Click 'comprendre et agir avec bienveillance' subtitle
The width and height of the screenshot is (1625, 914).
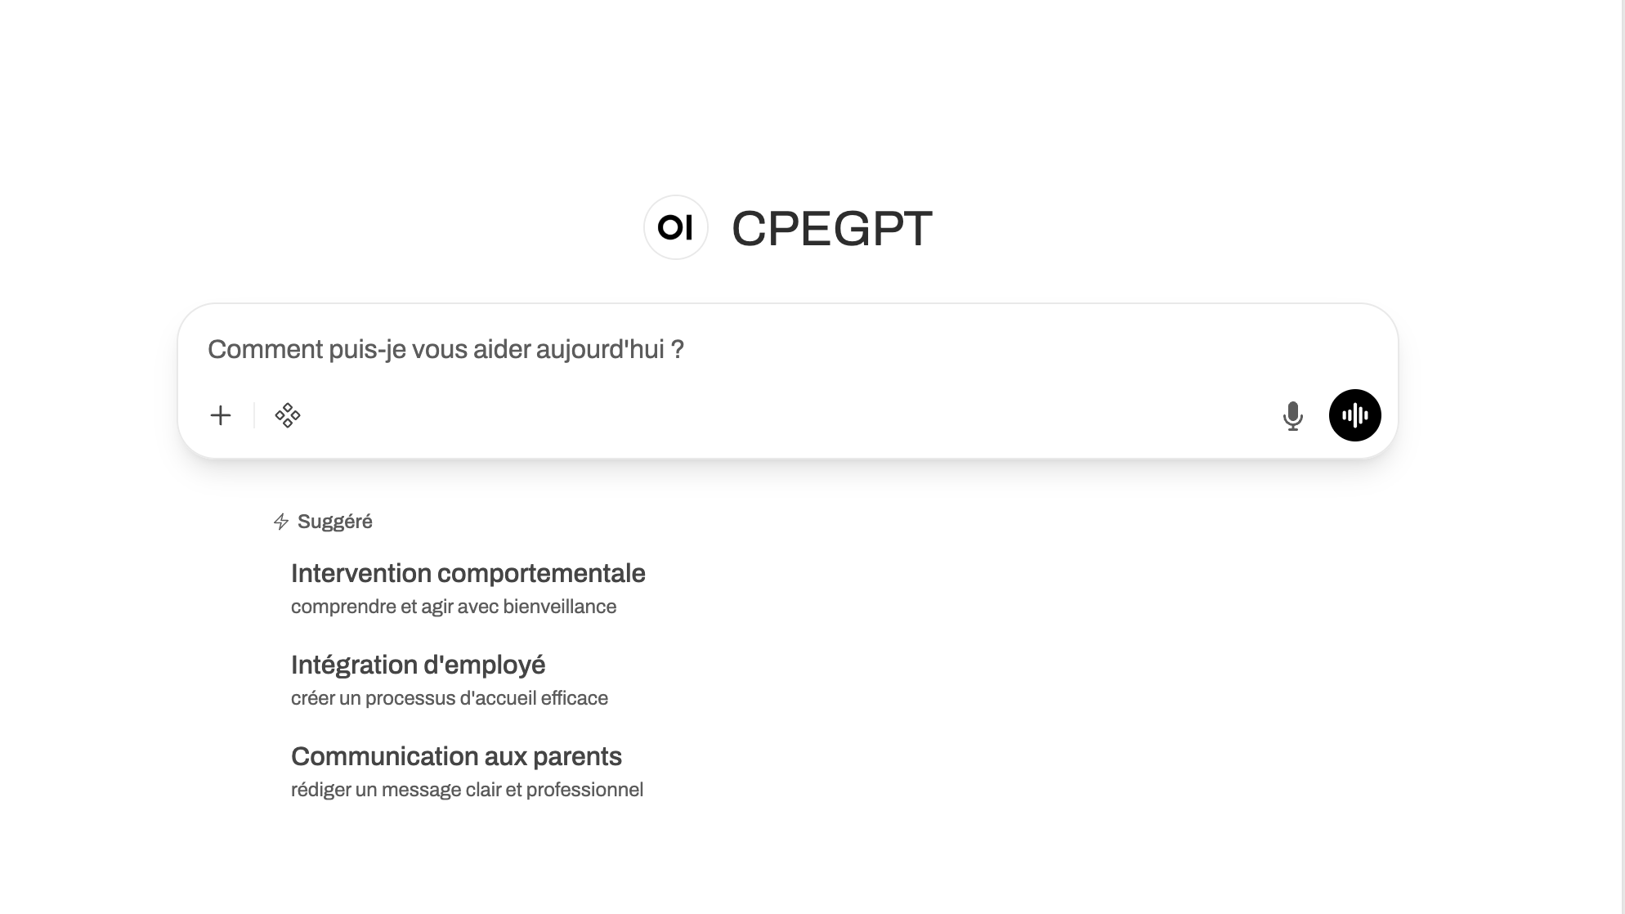coord(454,606)
